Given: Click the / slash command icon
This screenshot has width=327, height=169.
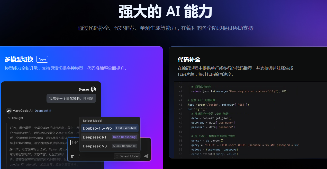Looking at the screenshot, I should [79, 156].
